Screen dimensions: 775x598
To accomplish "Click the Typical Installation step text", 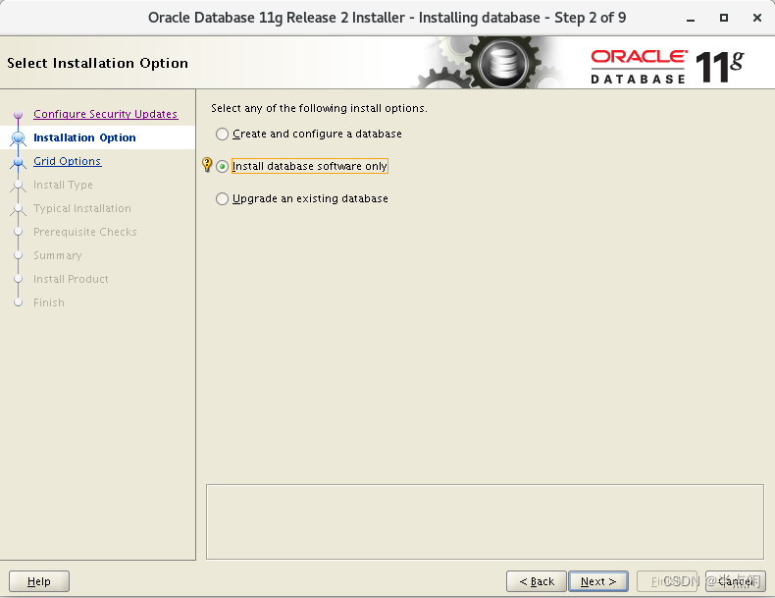I will [x=82, y=208].
